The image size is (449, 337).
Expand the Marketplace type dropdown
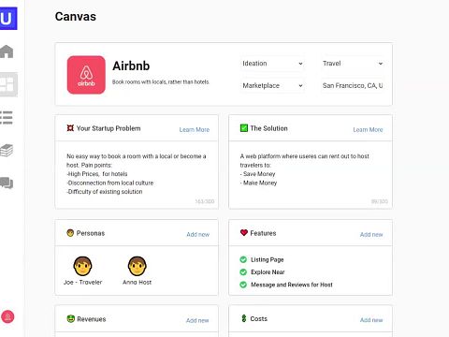[x=272, y=85]
